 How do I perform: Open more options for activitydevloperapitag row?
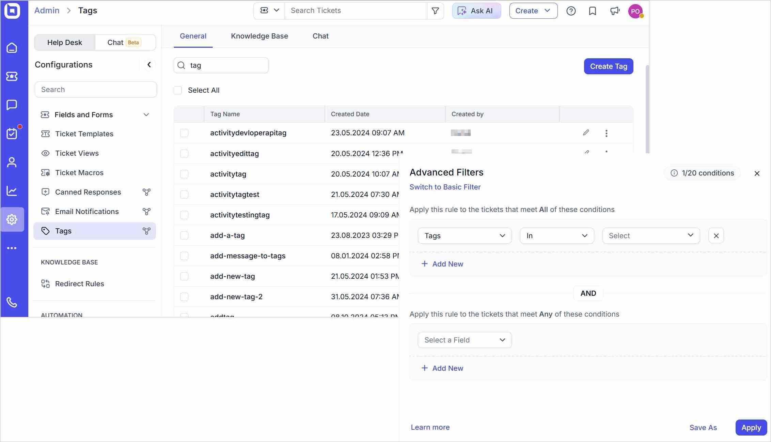(x=606, y=133)
